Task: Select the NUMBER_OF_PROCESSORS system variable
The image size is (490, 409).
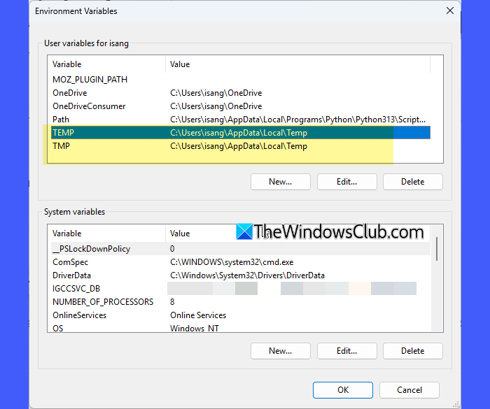Action: (x=241, y=302)
